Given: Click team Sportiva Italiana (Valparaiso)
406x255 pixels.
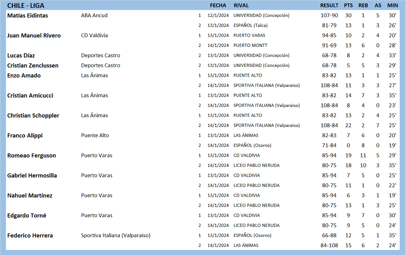Looking at the screenshot, I should pos(116,235).
